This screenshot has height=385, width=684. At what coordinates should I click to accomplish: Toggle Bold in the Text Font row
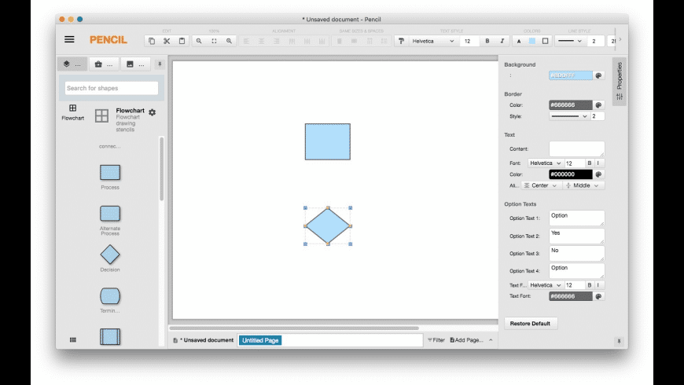point(590,163)
